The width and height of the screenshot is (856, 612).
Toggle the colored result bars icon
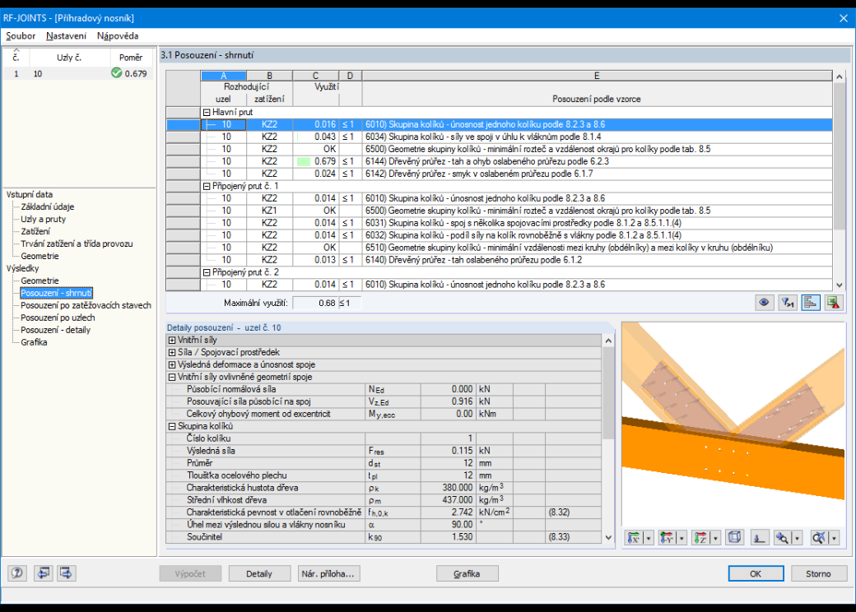[811, 303]
